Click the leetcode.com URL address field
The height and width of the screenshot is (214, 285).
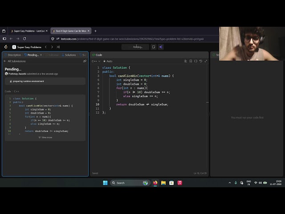[132, 39]
